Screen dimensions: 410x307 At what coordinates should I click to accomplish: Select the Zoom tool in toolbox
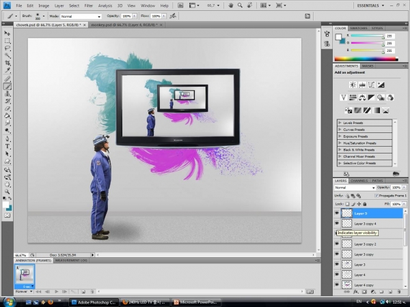pos(8,192)
